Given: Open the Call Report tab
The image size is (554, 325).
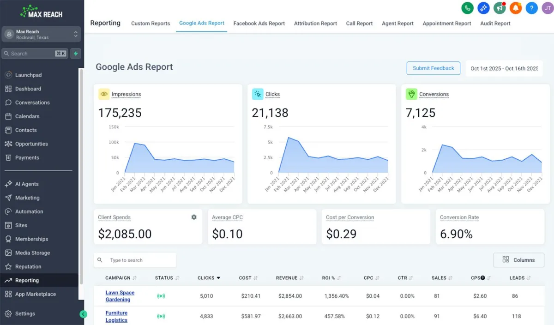Looking at the screenshot, I should pyautogui.click(x=359, y=24).
